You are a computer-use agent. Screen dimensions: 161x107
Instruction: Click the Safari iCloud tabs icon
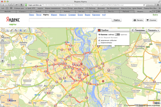pos(11,5)
